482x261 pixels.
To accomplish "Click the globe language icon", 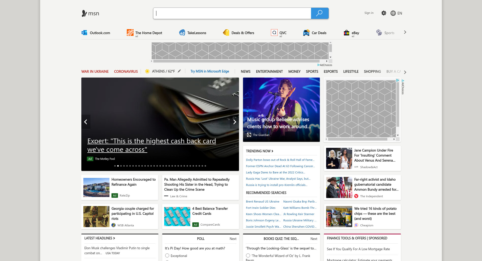I will [393, 13].
